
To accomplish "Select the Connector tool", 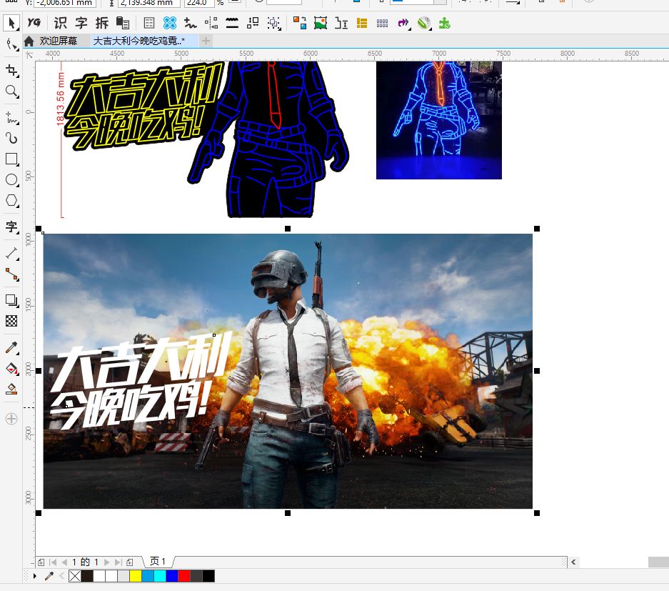I will pos(11,274).
